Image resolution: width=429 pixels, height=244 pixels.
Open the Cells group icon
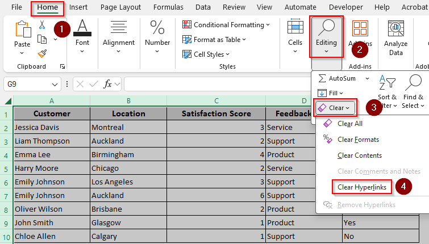point(295,27)
